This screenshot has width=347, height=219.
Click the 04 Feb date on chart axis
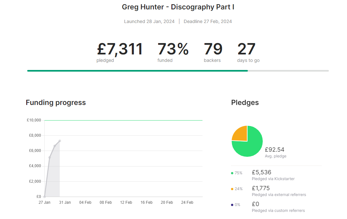coord(86,202)
